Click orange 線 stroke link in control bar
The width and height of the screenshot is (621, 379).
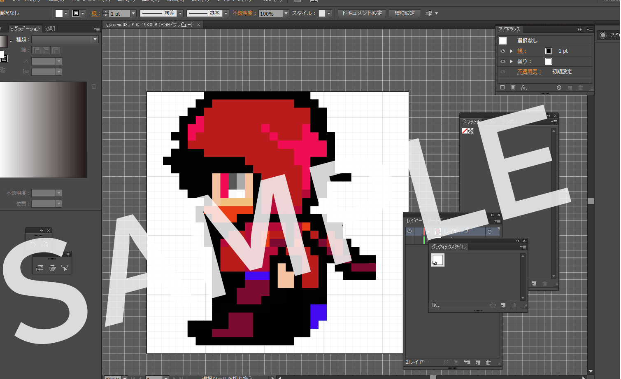[x=95, y=14]
